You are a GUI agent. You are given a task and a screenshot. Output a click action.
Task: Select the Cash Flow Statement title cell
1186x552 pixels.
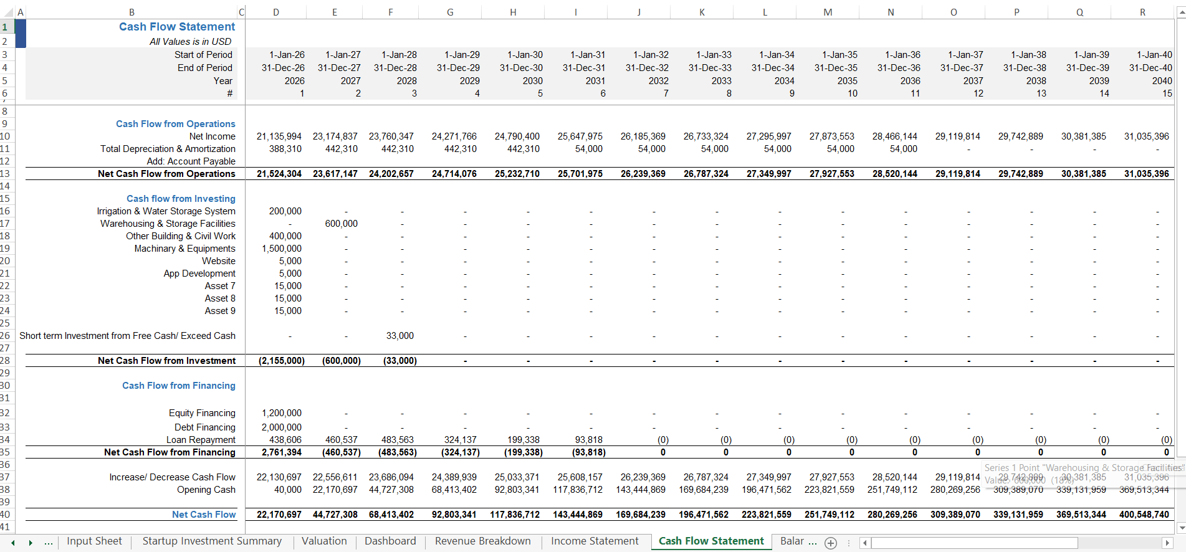click(177, 27)
